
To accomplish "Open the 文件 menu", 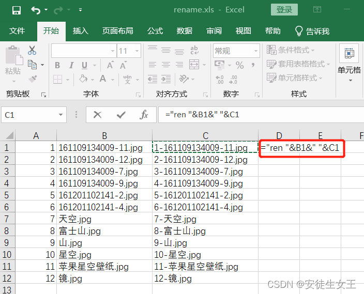I will [x=17, y=31].
